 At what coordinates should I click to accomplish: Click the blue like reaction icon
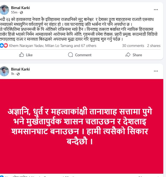click(x=2, y=46)
